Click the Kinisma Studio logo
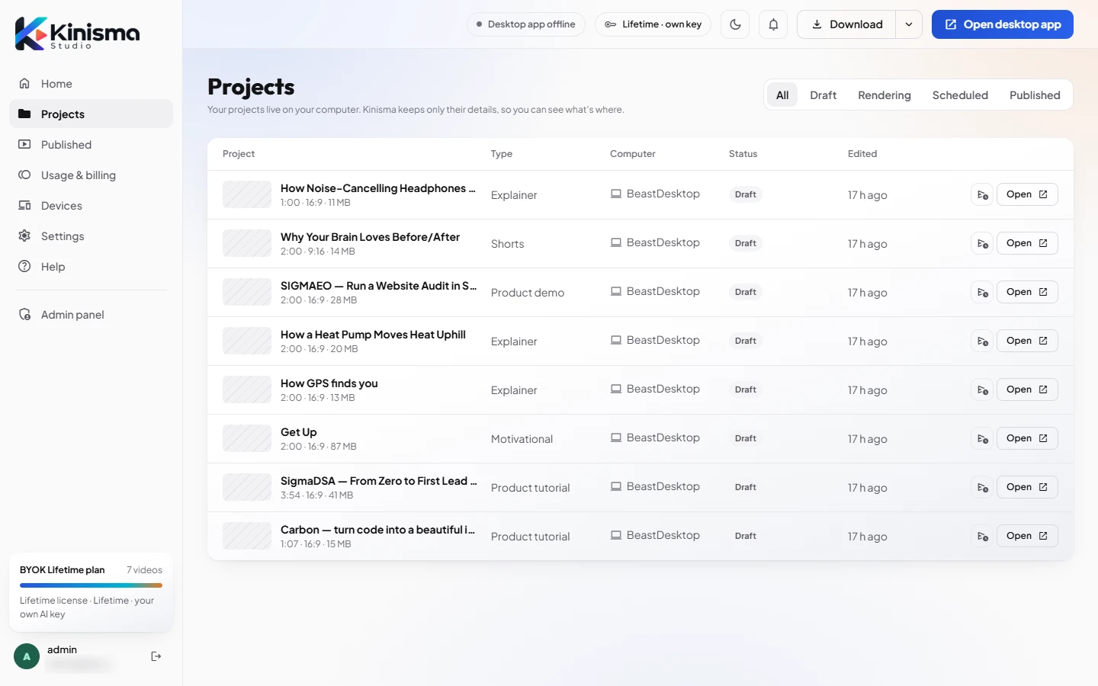This screenshot has height=686, width=1098. coord(78,34)
